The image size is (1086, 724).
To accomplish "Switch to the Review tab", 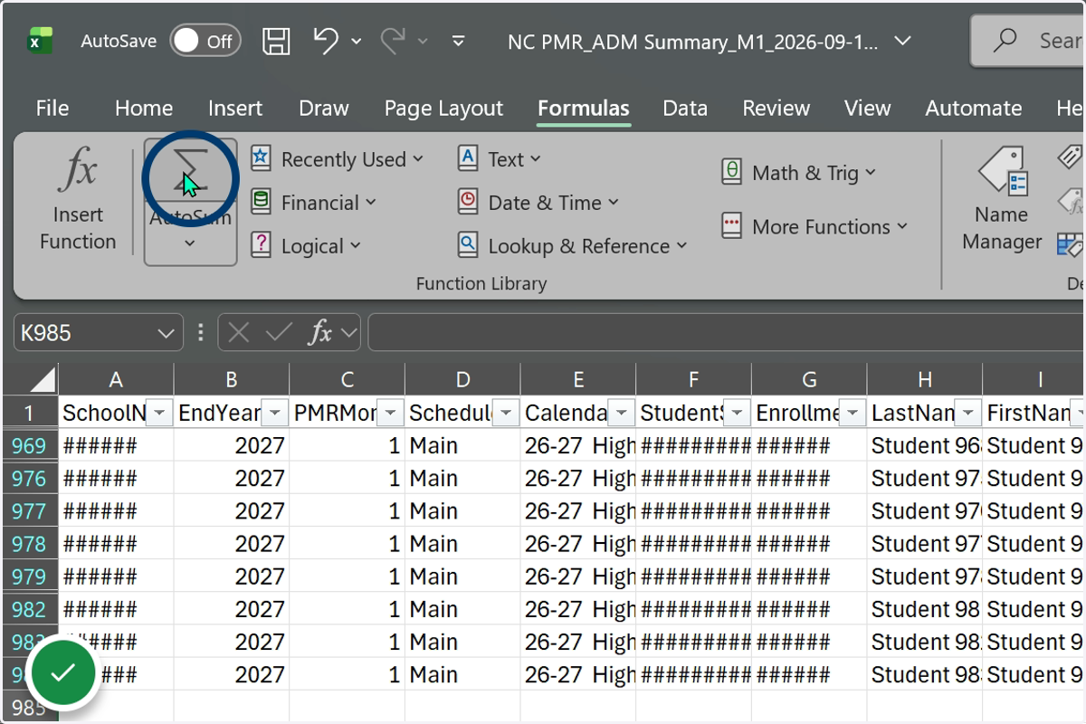I will pos(776,109).
